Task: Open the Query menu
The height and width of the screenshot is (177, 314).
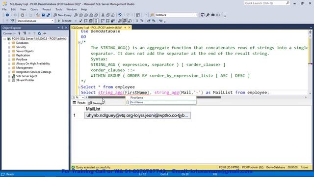Action: (x=34, y=9)
